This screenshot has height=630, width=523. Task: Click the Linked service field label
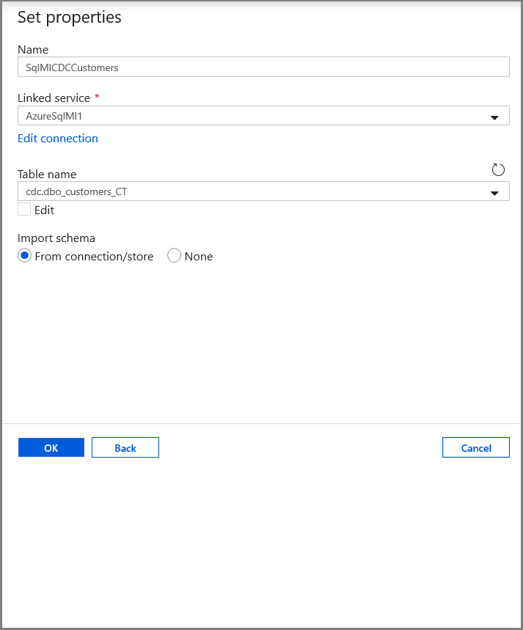(54, 96)
